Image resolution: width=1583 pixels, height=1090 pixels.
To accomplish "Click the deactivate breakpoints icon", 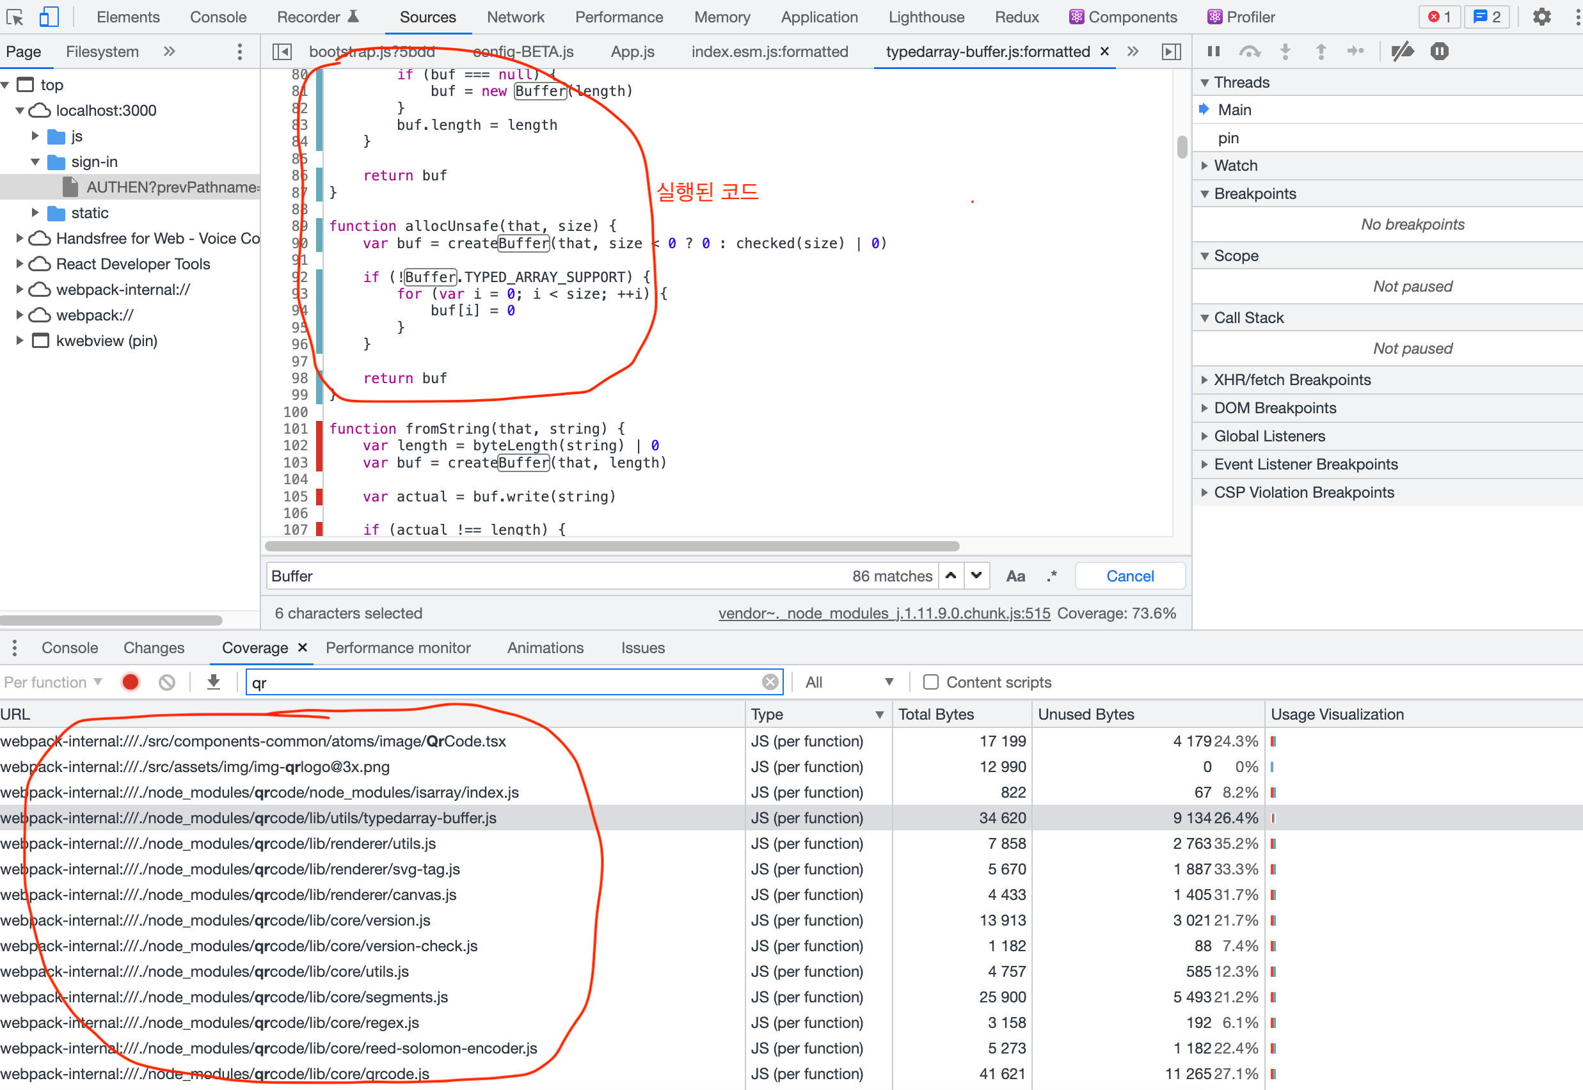I will point(1402,51).
